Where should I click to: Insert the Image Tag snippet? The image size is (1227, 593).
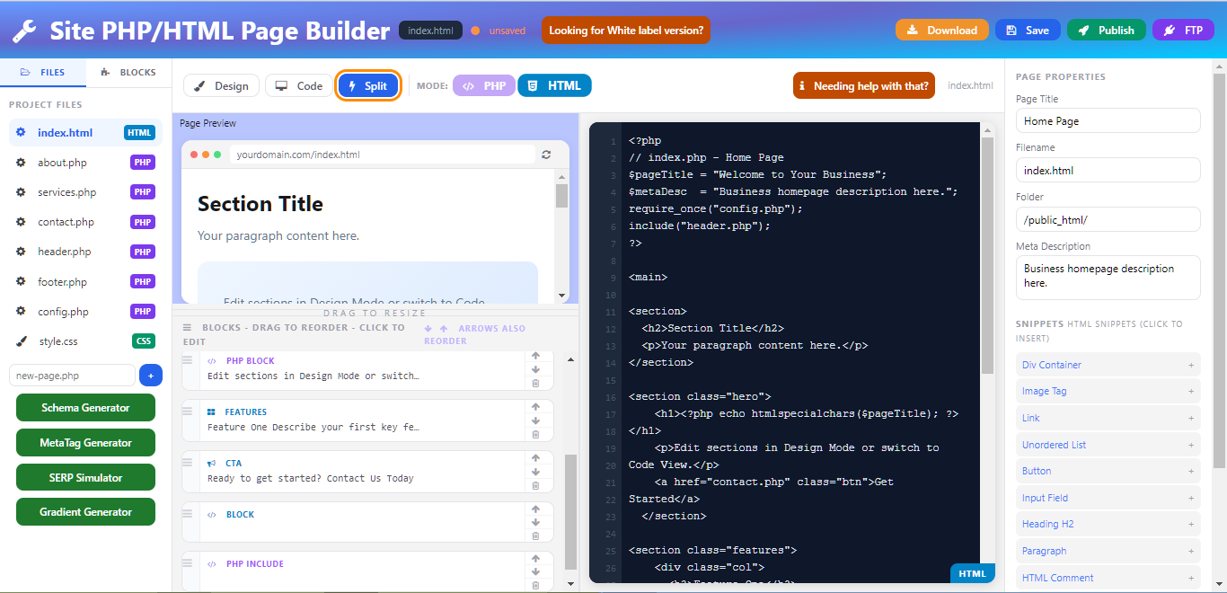click(1108, 391)
